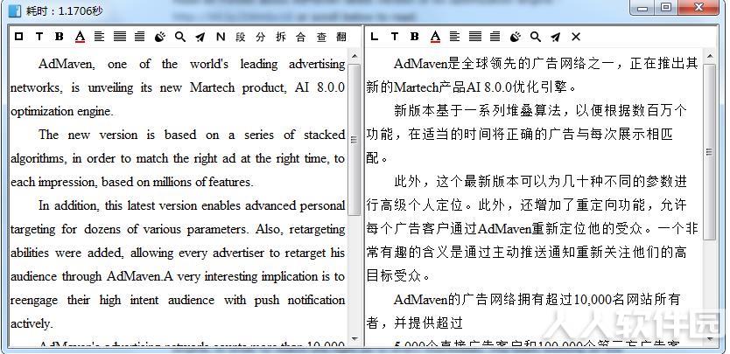The image size is (730, 354).
Task: Click the app icon in title bar
Action: [x=15, y=10]
